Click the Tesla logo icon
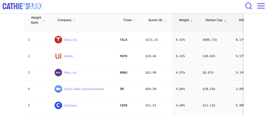This screenshot has width=268, height=115. 58,40
